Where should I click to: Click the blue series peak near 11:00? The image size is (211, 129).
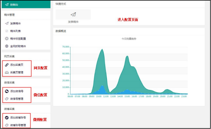102,86
